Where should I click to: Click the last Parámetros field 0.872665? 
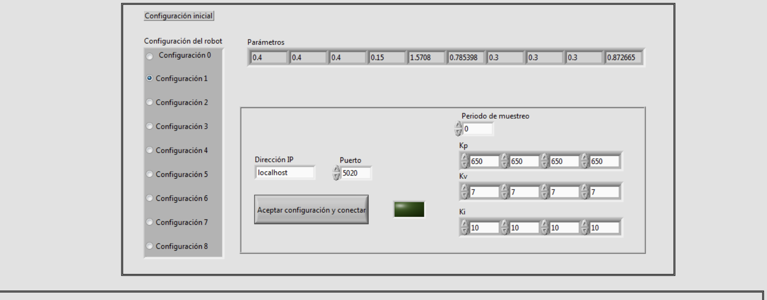point(623,58)
